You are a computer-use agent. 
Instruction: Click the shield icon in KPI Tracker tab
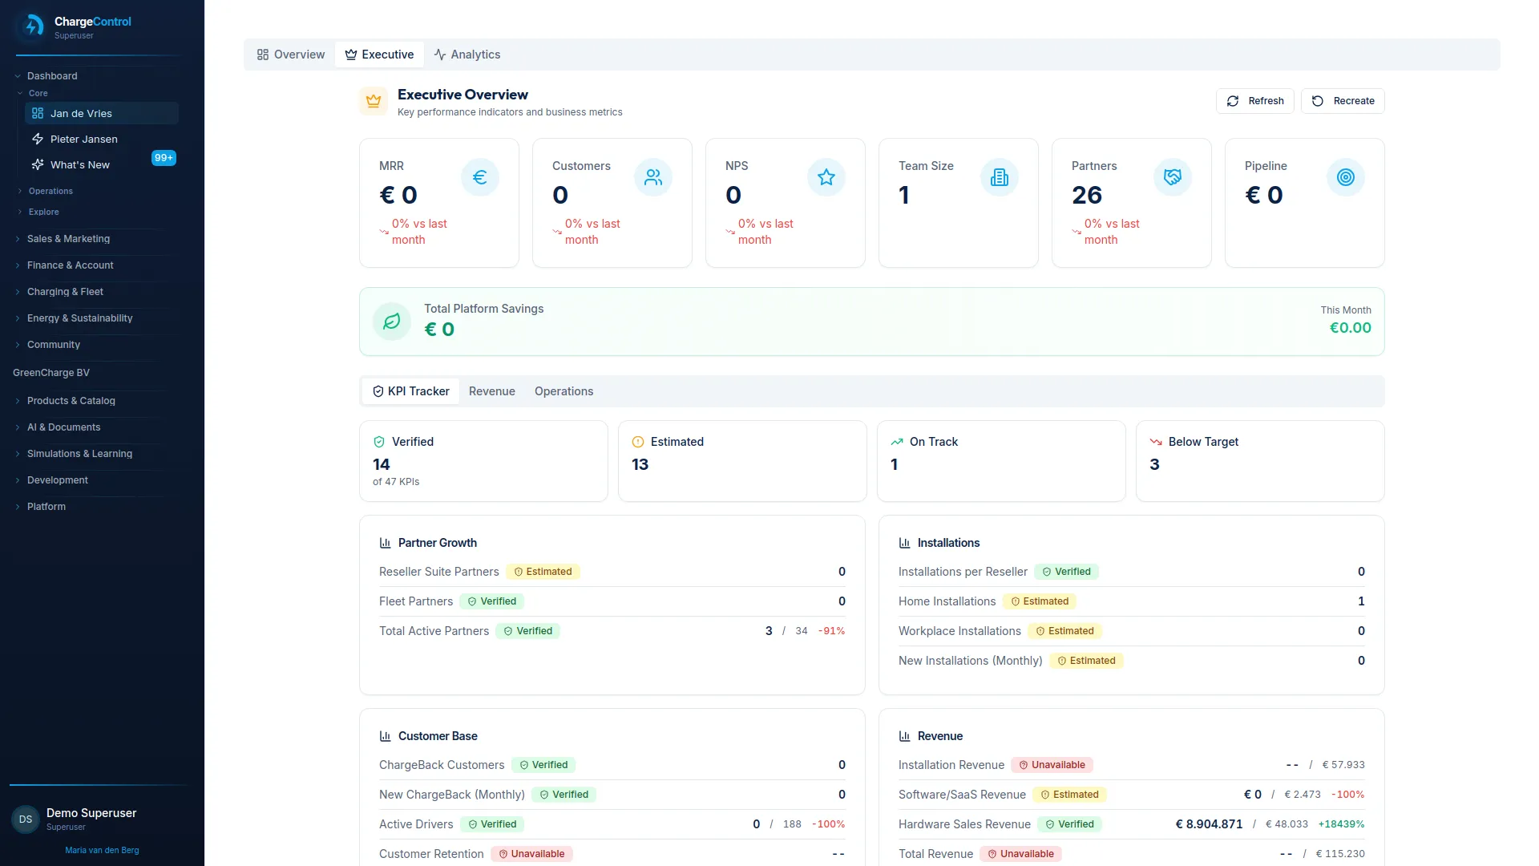point(378,391)
